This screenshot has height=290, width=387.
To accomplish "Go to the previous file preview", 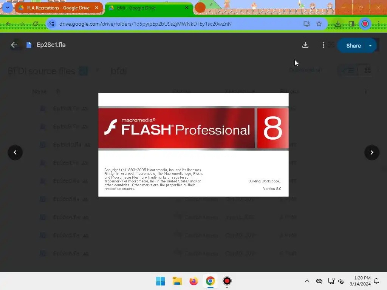I will (x=15, y=153).
